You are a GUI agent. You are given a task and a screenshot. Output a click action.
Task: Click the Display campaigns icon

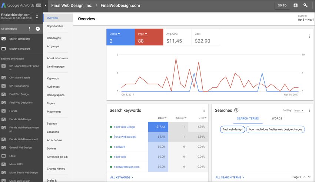pyautogui.click(x=3, y=49)
